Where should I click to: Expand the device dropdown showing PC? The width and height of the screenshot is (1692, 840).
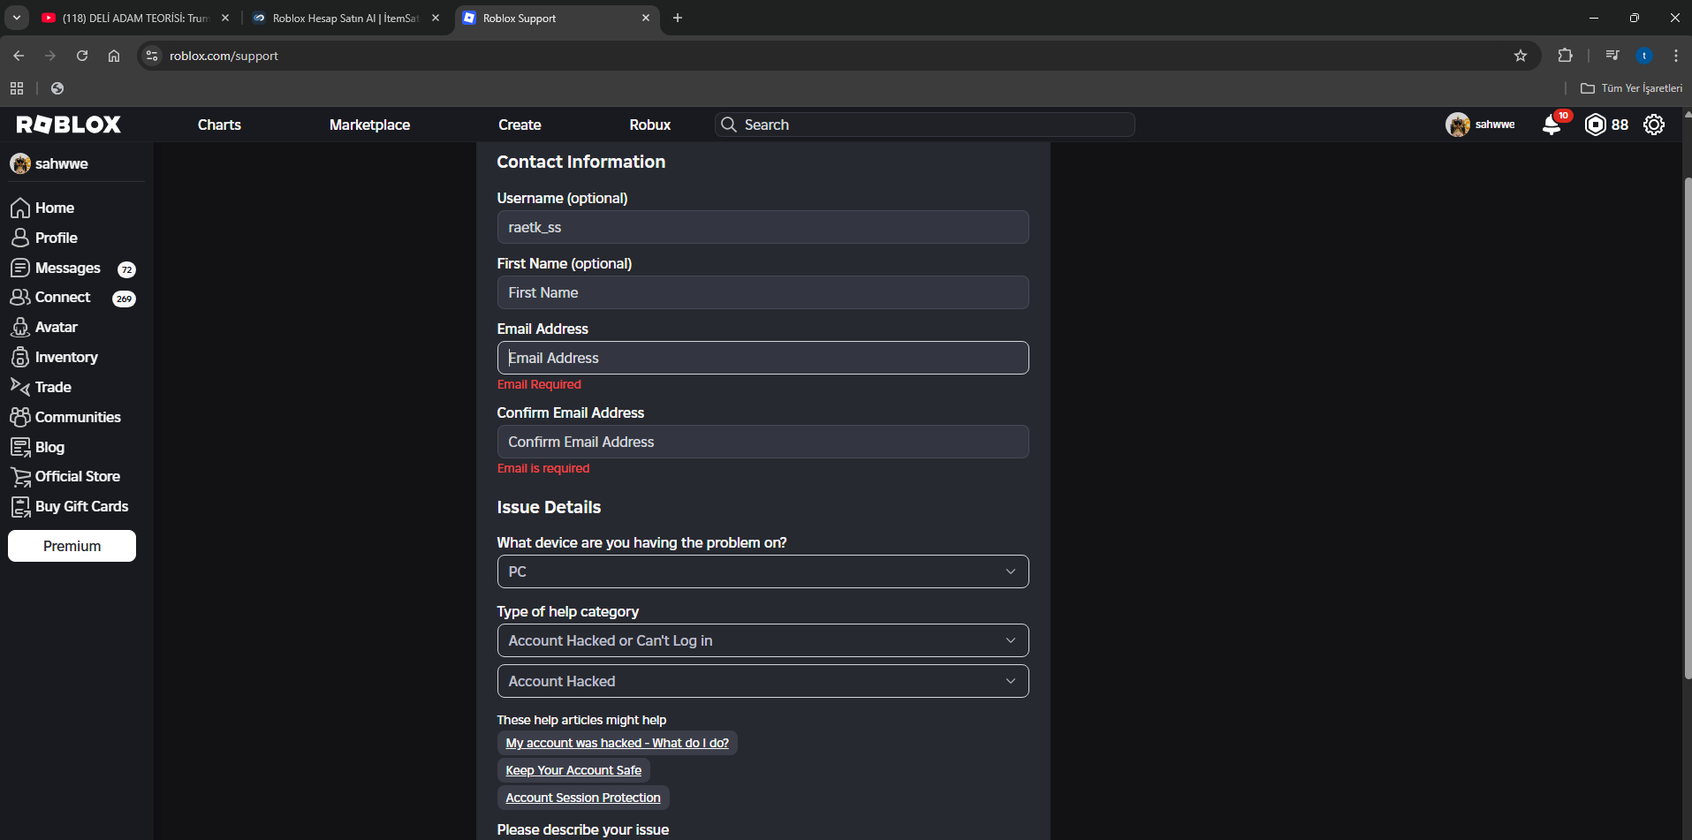click(763, 571)
